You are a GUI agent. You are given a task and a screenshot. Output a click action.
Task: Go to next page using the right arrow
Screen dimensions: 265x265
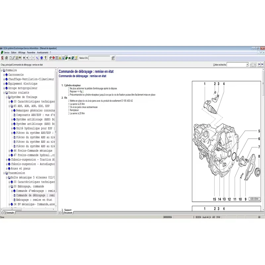click(30, 58)
